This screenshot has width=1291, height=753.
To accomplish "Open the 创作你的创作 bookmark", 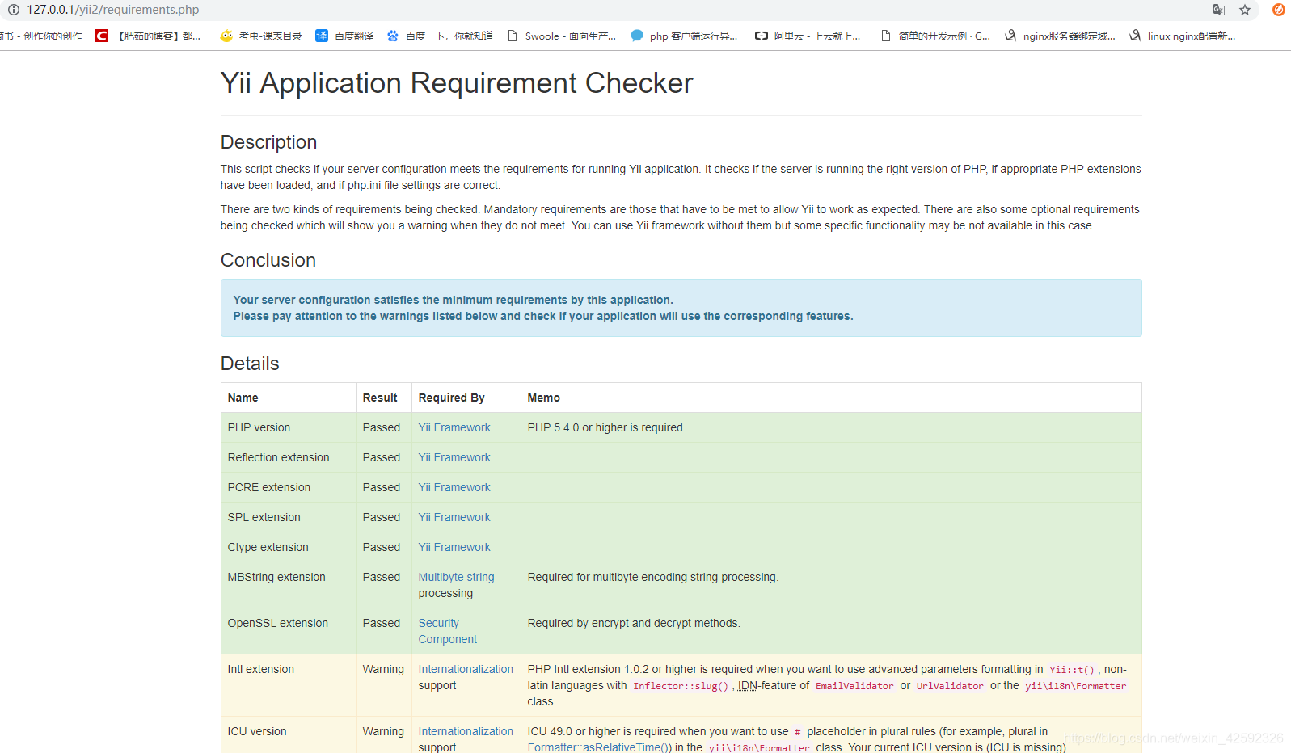I will coord(41,36).
